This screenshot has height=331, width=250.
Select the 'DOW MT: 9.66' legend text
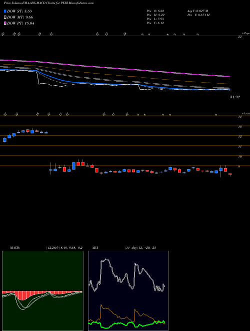pyautogui.click(x=20, y=18)
